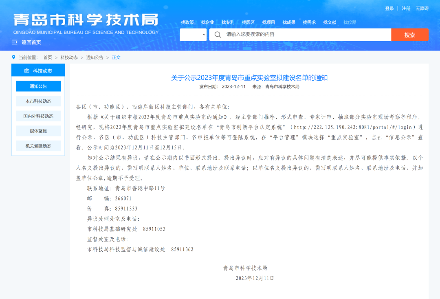The image size is (440, 299).
Task: Open 机关党建动态 from the sidebar
Action: (38, 146)
